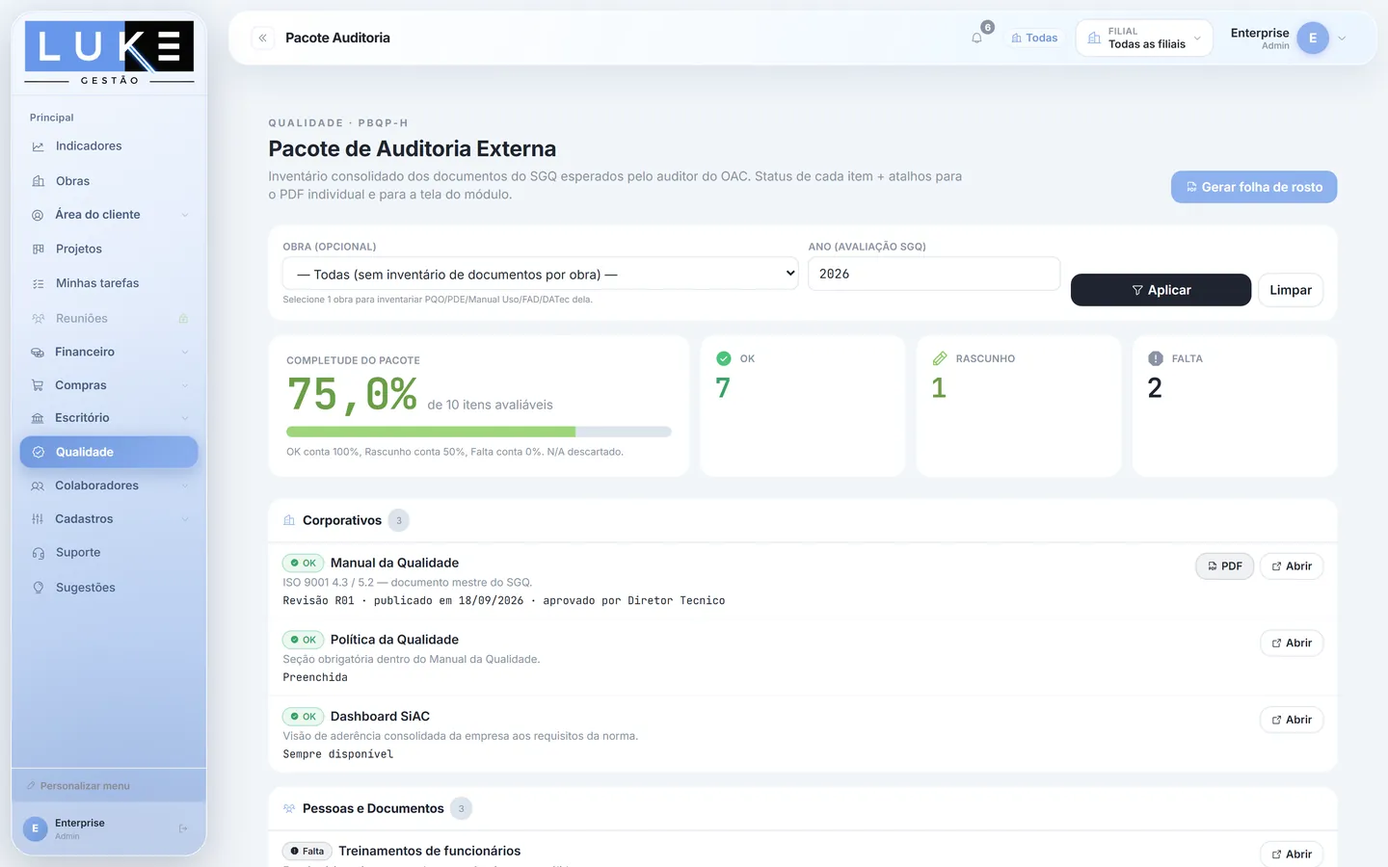Click the Projetos sidebar icon
This screenshot has height=867, width=1388.
[x=39, y=250]
